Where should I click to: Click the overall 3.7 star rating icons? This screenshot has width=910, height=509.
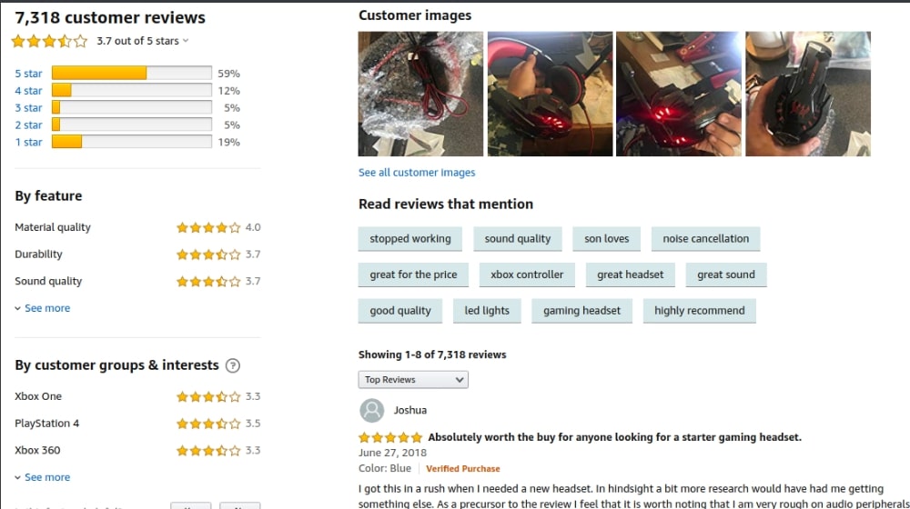point(49,41)
